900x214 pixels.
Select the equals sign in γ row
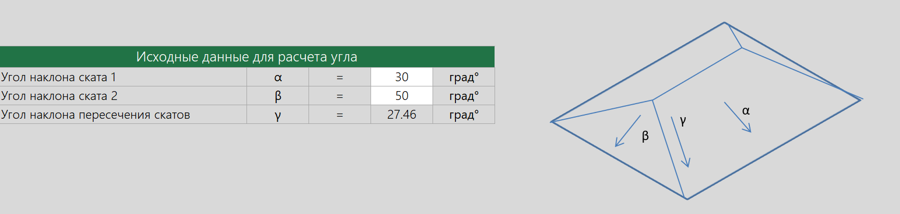point(340,115)
